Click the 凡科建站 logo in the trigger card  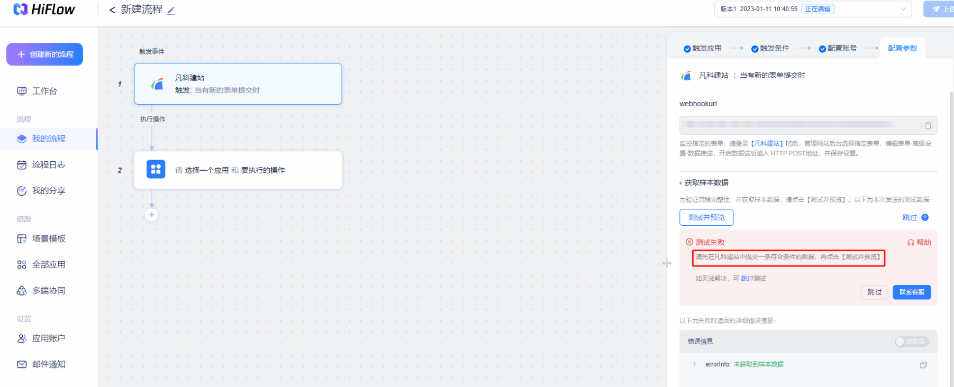[157, 84]
